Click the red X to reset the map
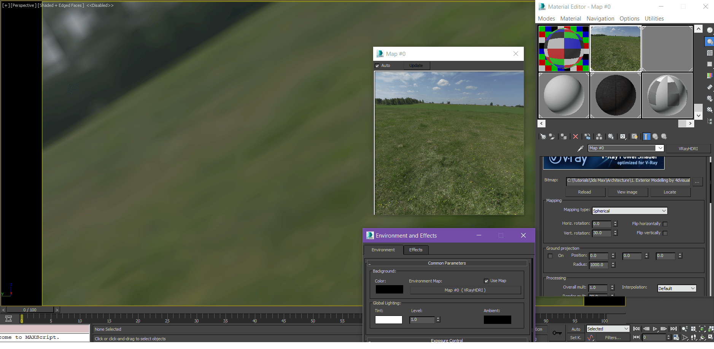Image resolution: width=714 pixels, height=349 pixels. [x=576, y=136]
